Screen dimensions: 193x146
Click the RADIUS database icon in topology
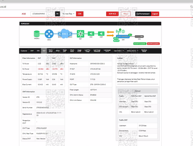(x=37, y=34)
